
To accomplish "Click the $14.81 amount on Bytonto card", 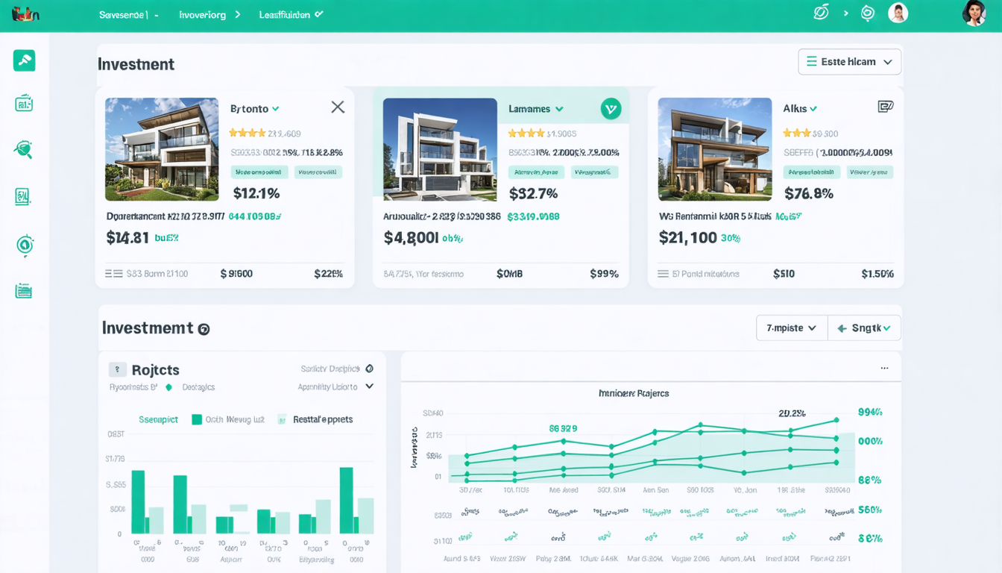I will click(127, 238).
